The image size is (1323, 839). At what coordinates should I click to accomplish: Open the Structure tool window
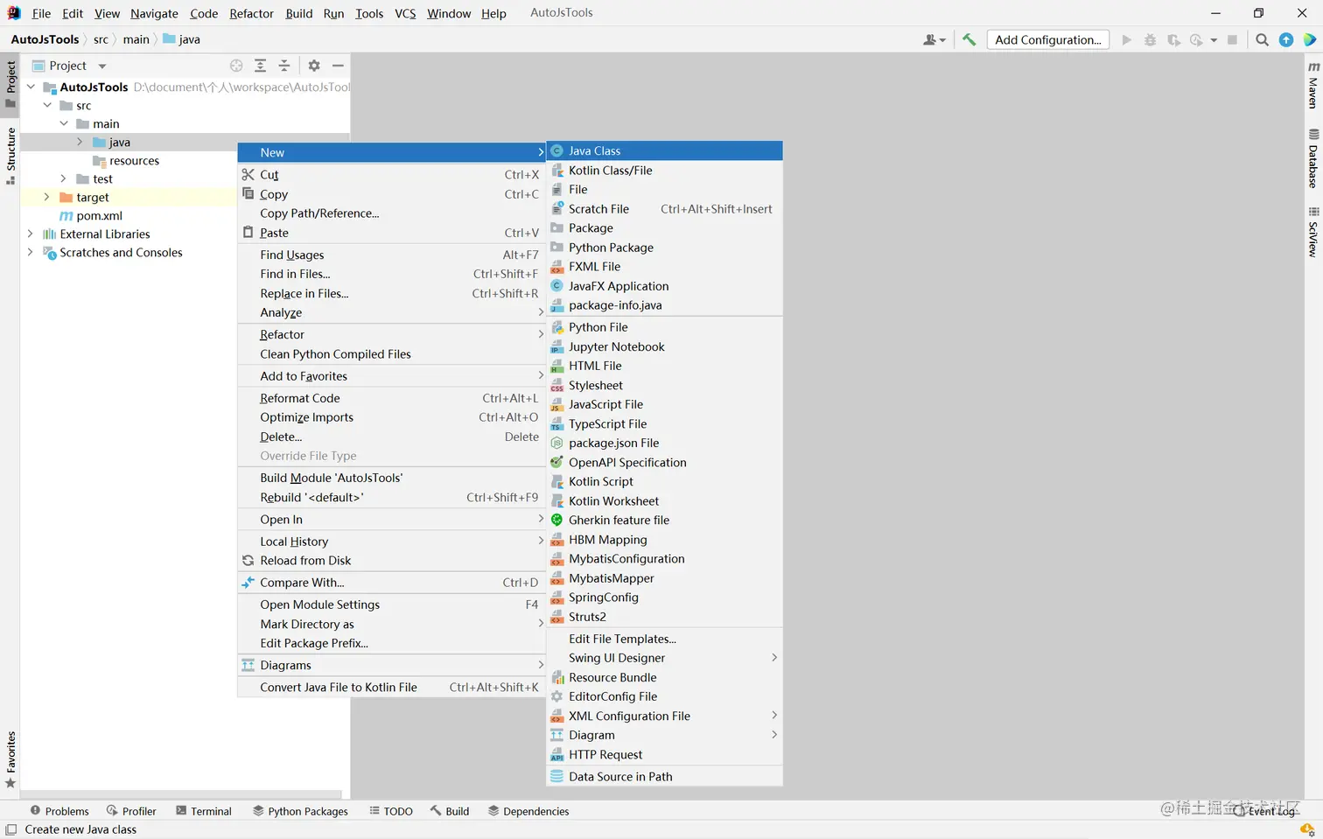point(10,156)
